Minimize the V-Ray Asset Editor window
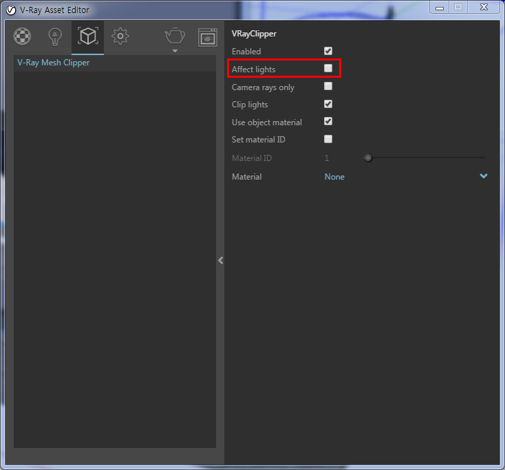This screenshot has width=505, height=470. 440,8
